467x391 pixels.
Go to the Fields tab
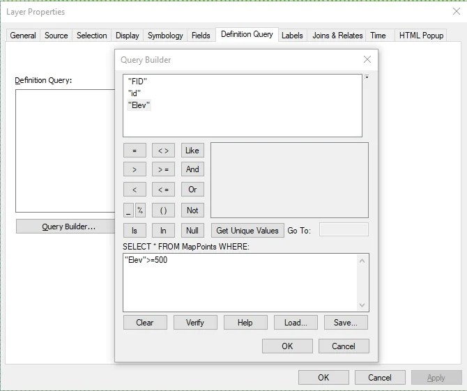pyautogui.click(x=201, y=36)
